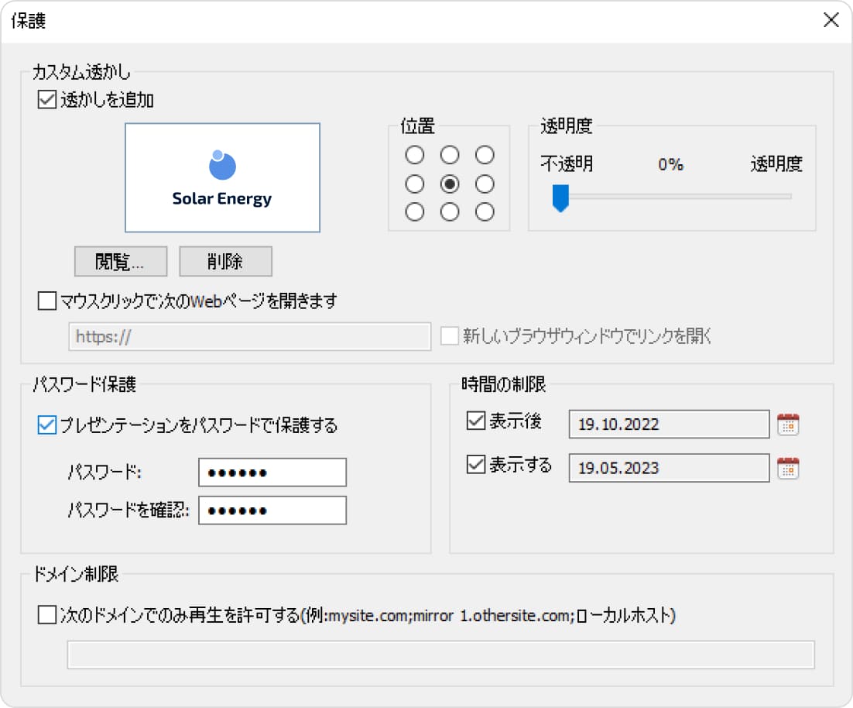Click the https:// URL input field

(249, 336)
